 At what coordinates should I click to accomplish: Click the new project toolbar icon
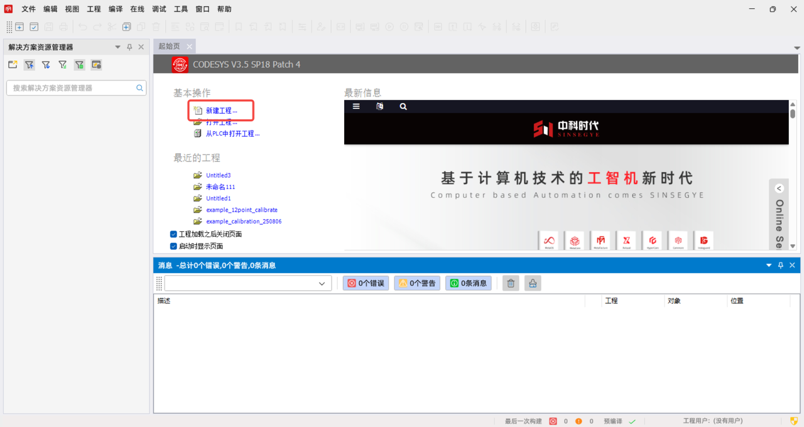tap(19, 27)
